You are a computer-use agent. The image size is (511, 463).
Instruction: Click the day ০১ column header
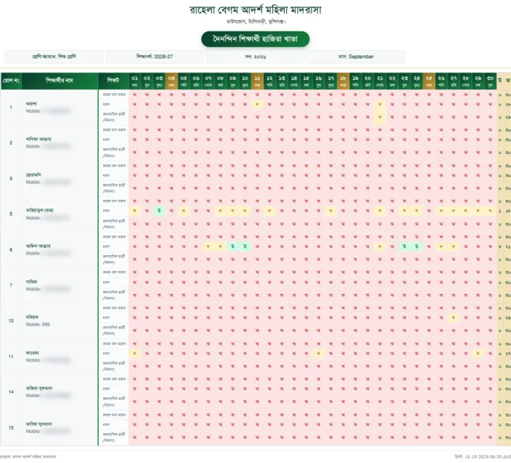tap(134, 81)
